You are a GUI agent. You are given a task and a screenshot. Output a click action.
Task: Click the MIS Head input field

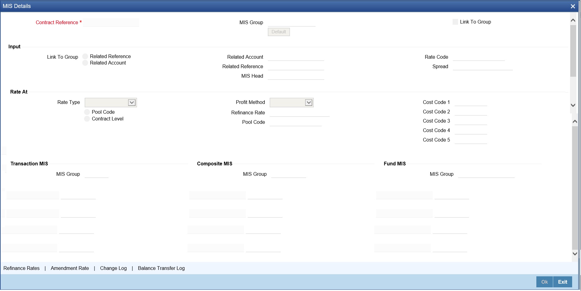[x=296, y=76]
